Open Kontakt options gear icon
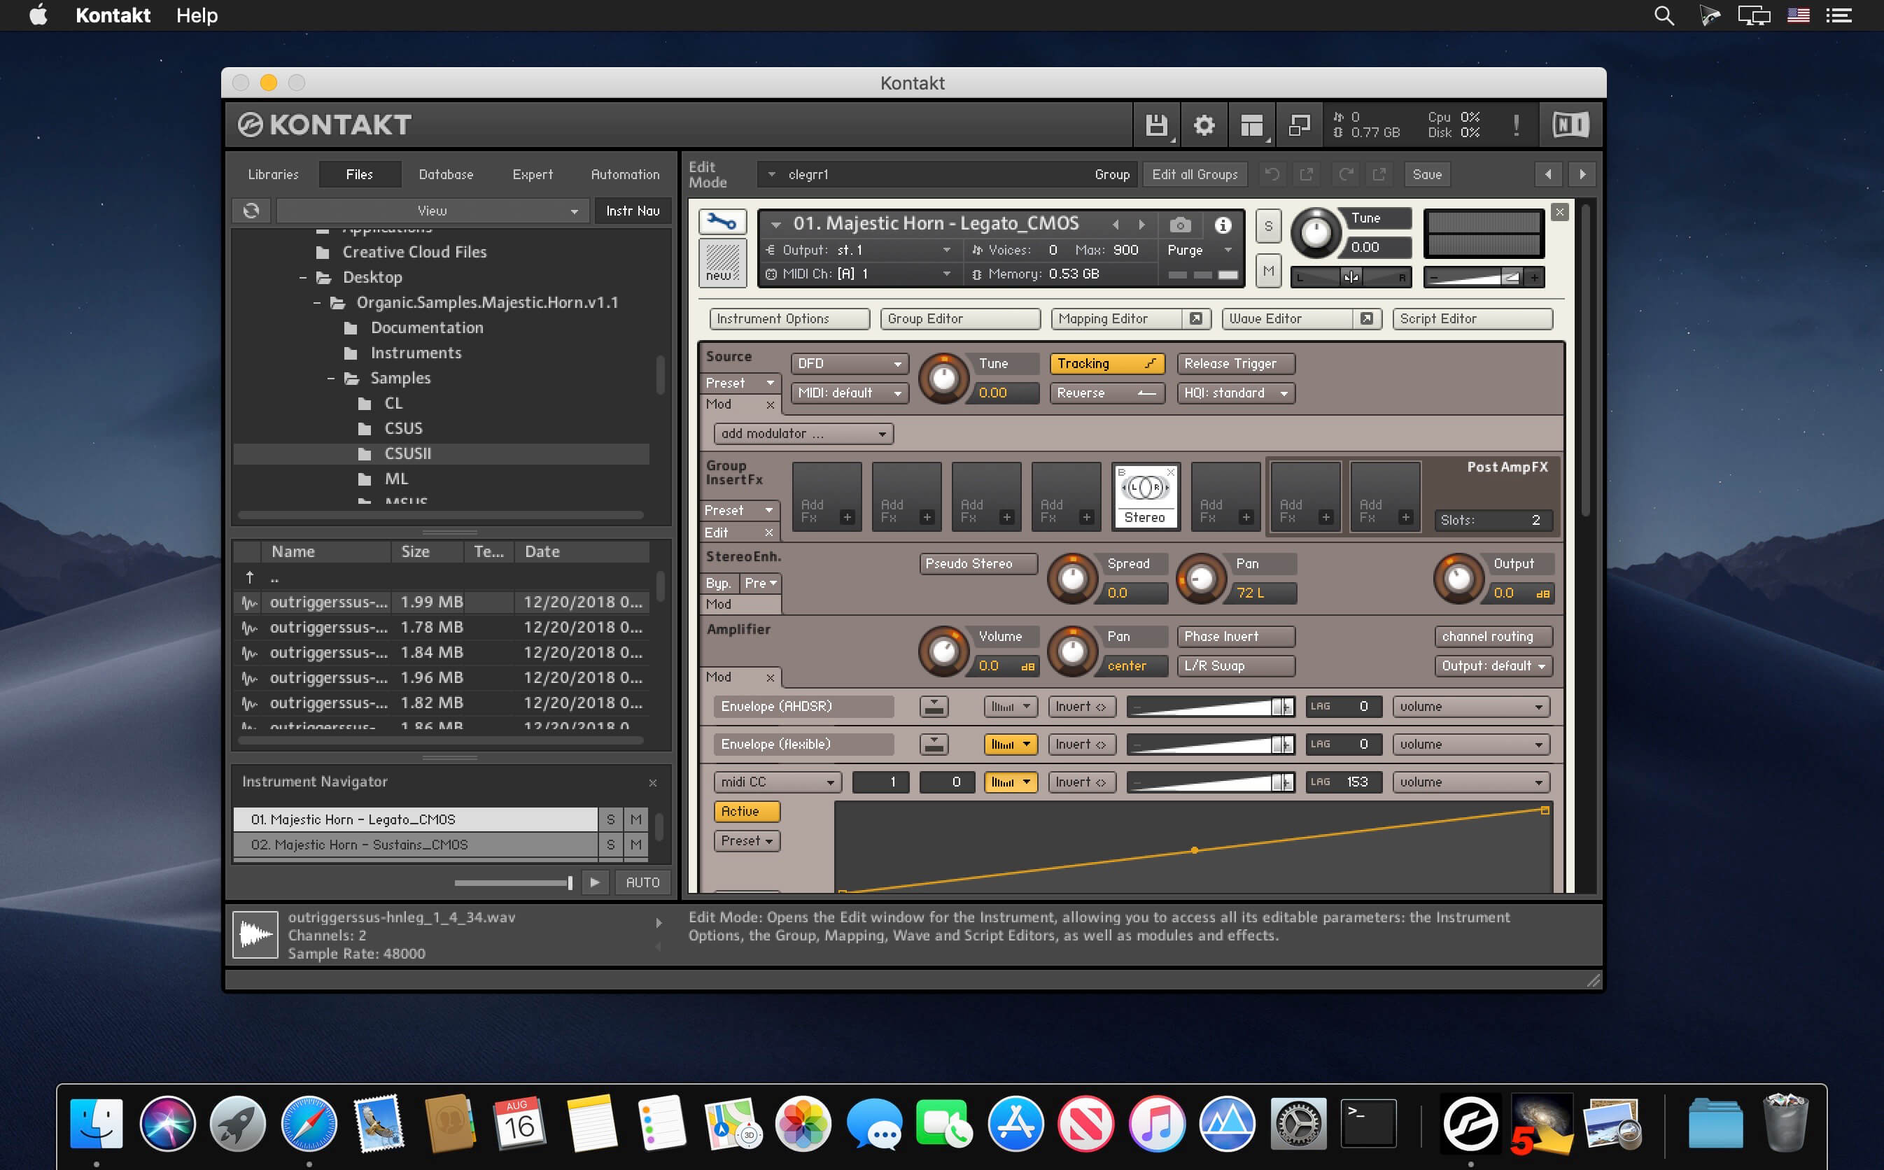The image size is (1884, 1170). [1204, 125]
